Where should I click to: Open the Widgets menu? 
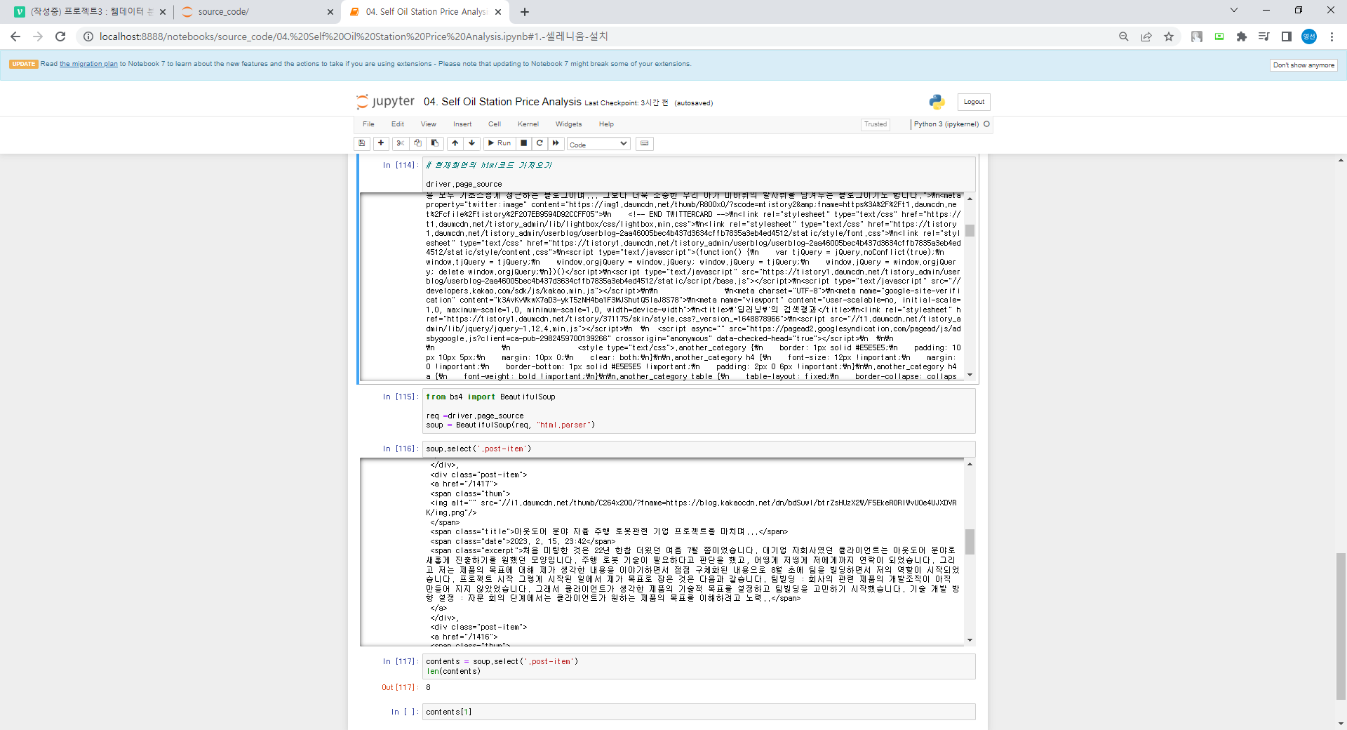569,124
